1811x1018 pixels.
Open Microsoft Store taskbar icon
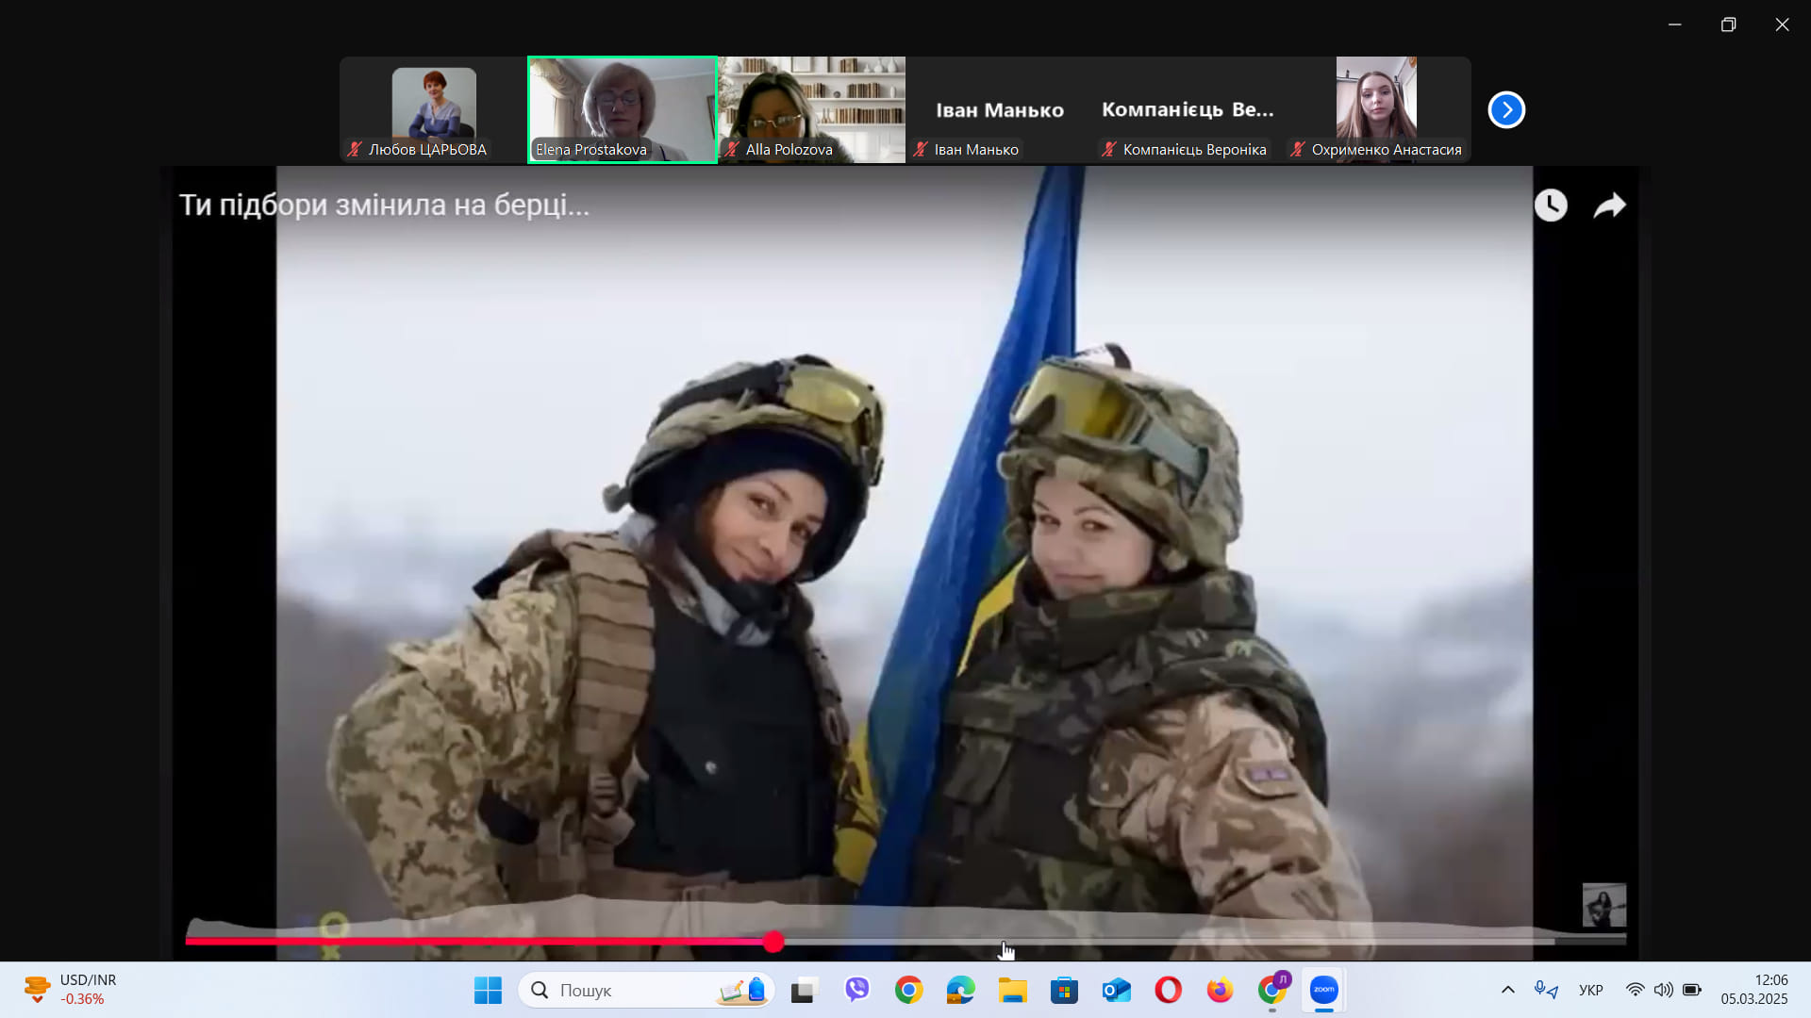[x=1064, y=990]
